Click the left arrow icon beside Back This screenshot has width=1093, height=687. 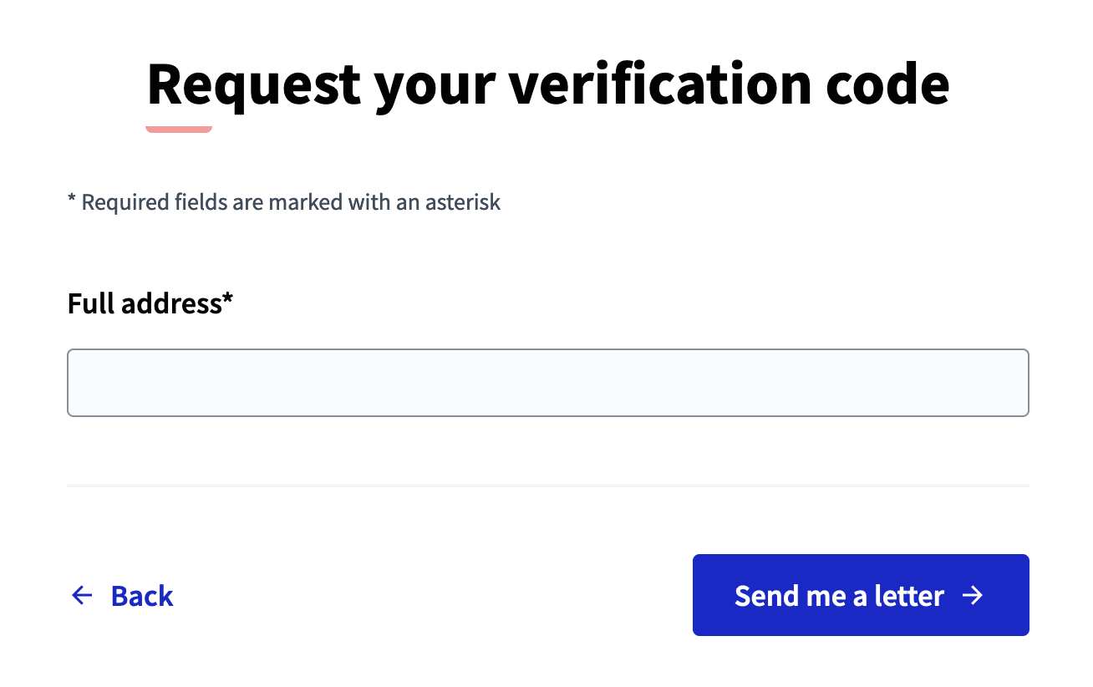tap(82, 595)
